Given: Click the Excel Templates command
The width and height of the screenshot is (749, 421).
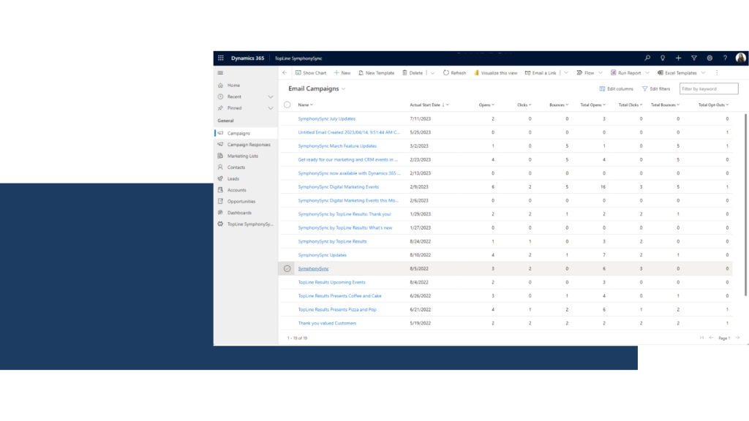Looking at the screenshot, I should 677,73.
